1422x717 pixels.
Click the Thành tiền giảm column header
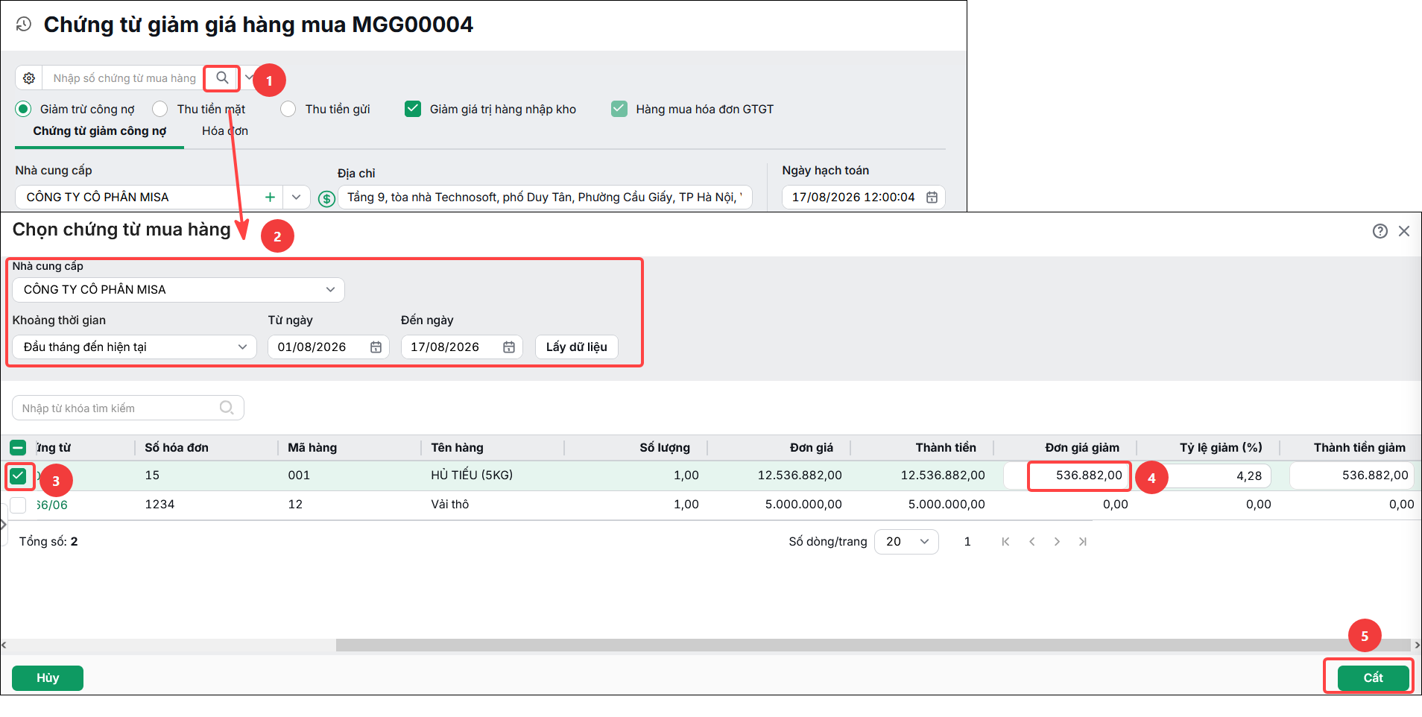(1359, 448)
